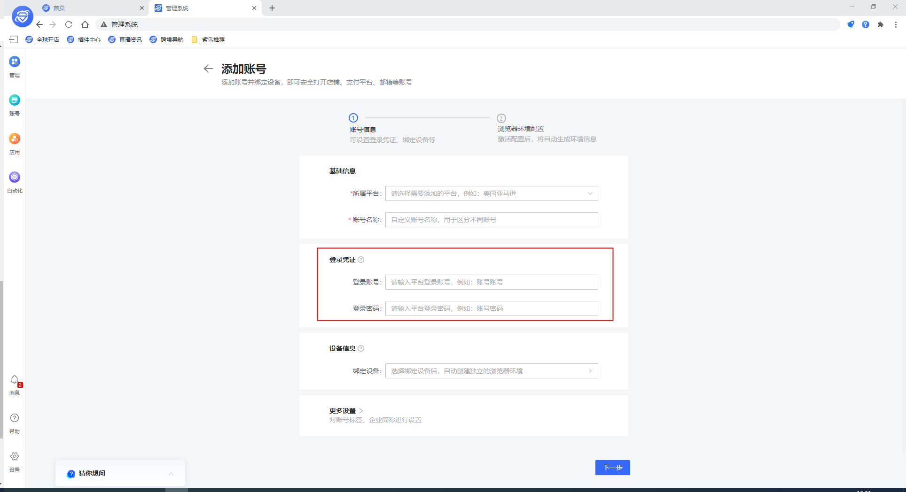The width and height of the screenshot is (906, 492).
Task: Expand 更多设置 settings section
Action: 345,410
